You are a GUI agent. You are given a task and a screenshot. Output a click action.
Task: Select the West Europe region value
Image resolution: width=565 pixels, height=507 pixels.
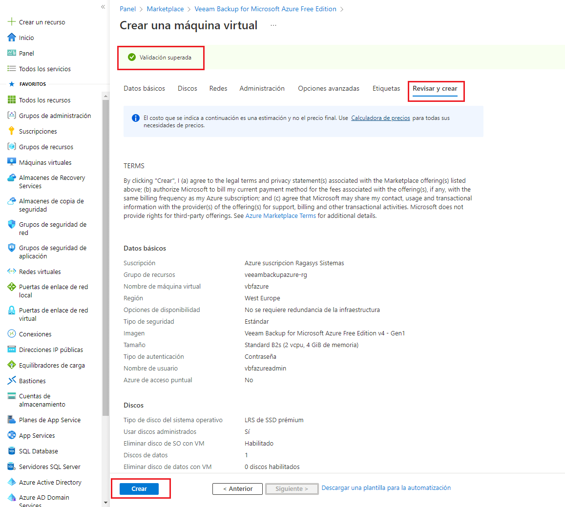[262, 298]
